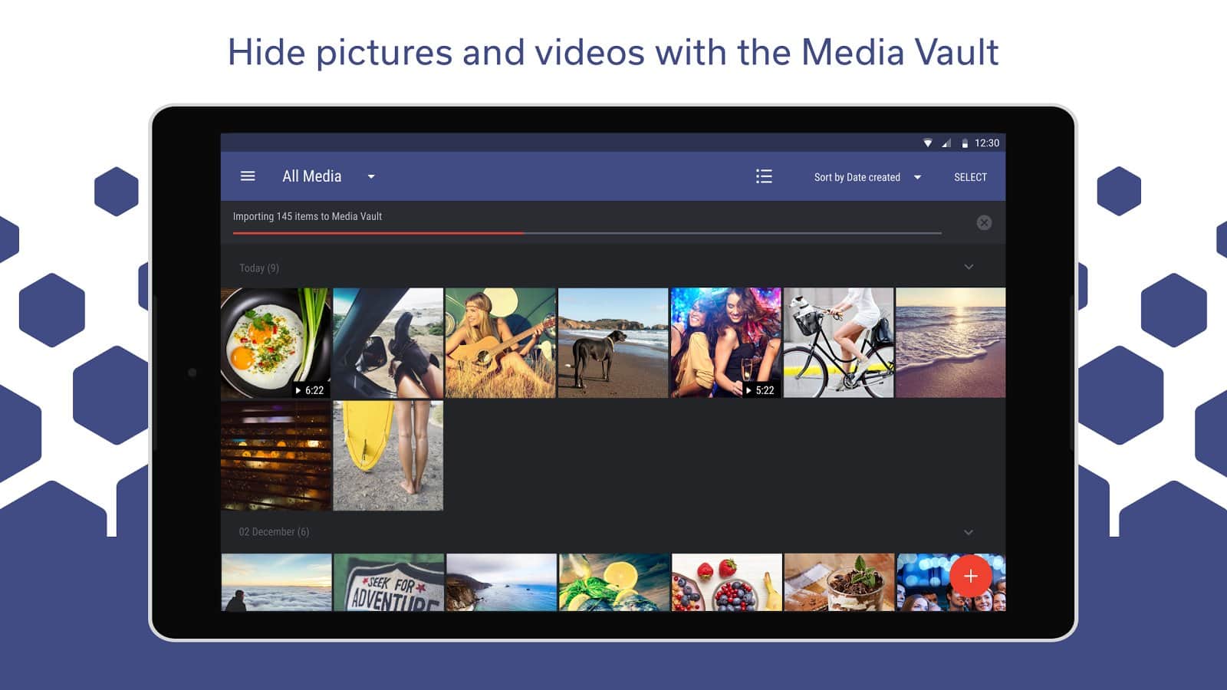Image resolution: width=1227 pixels, height=690 pixels.
Task: Collapse the 02 December section
Action: coord(969,532)
